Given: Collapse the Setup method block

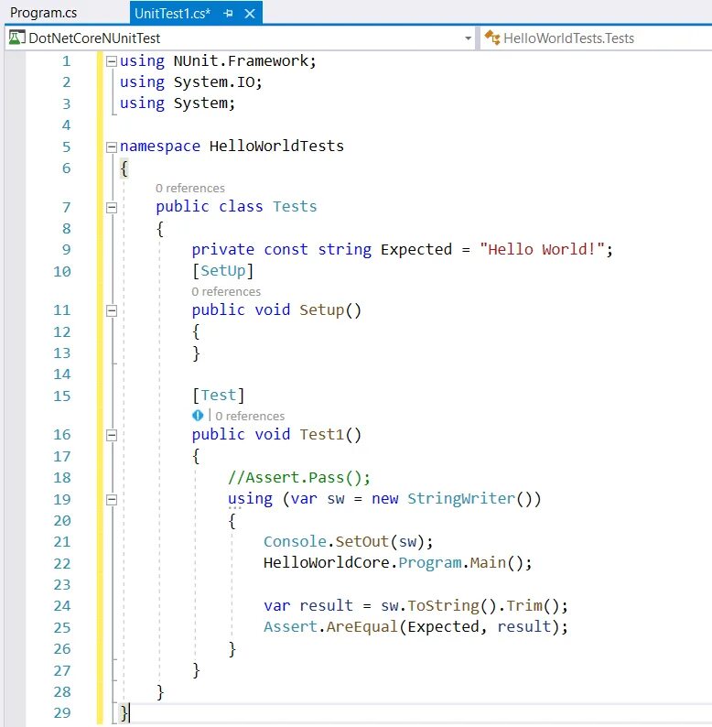Looking at the screenshot, I should click(112, 310).
